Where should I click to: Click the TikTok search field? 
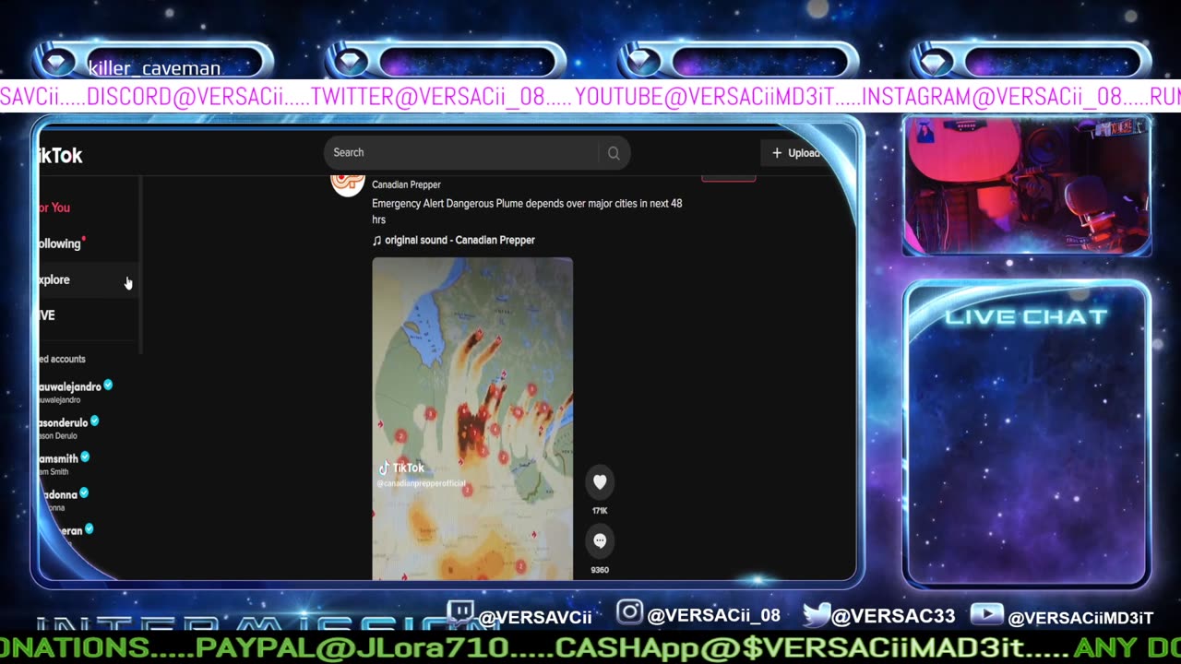click(x=476, y=153)
